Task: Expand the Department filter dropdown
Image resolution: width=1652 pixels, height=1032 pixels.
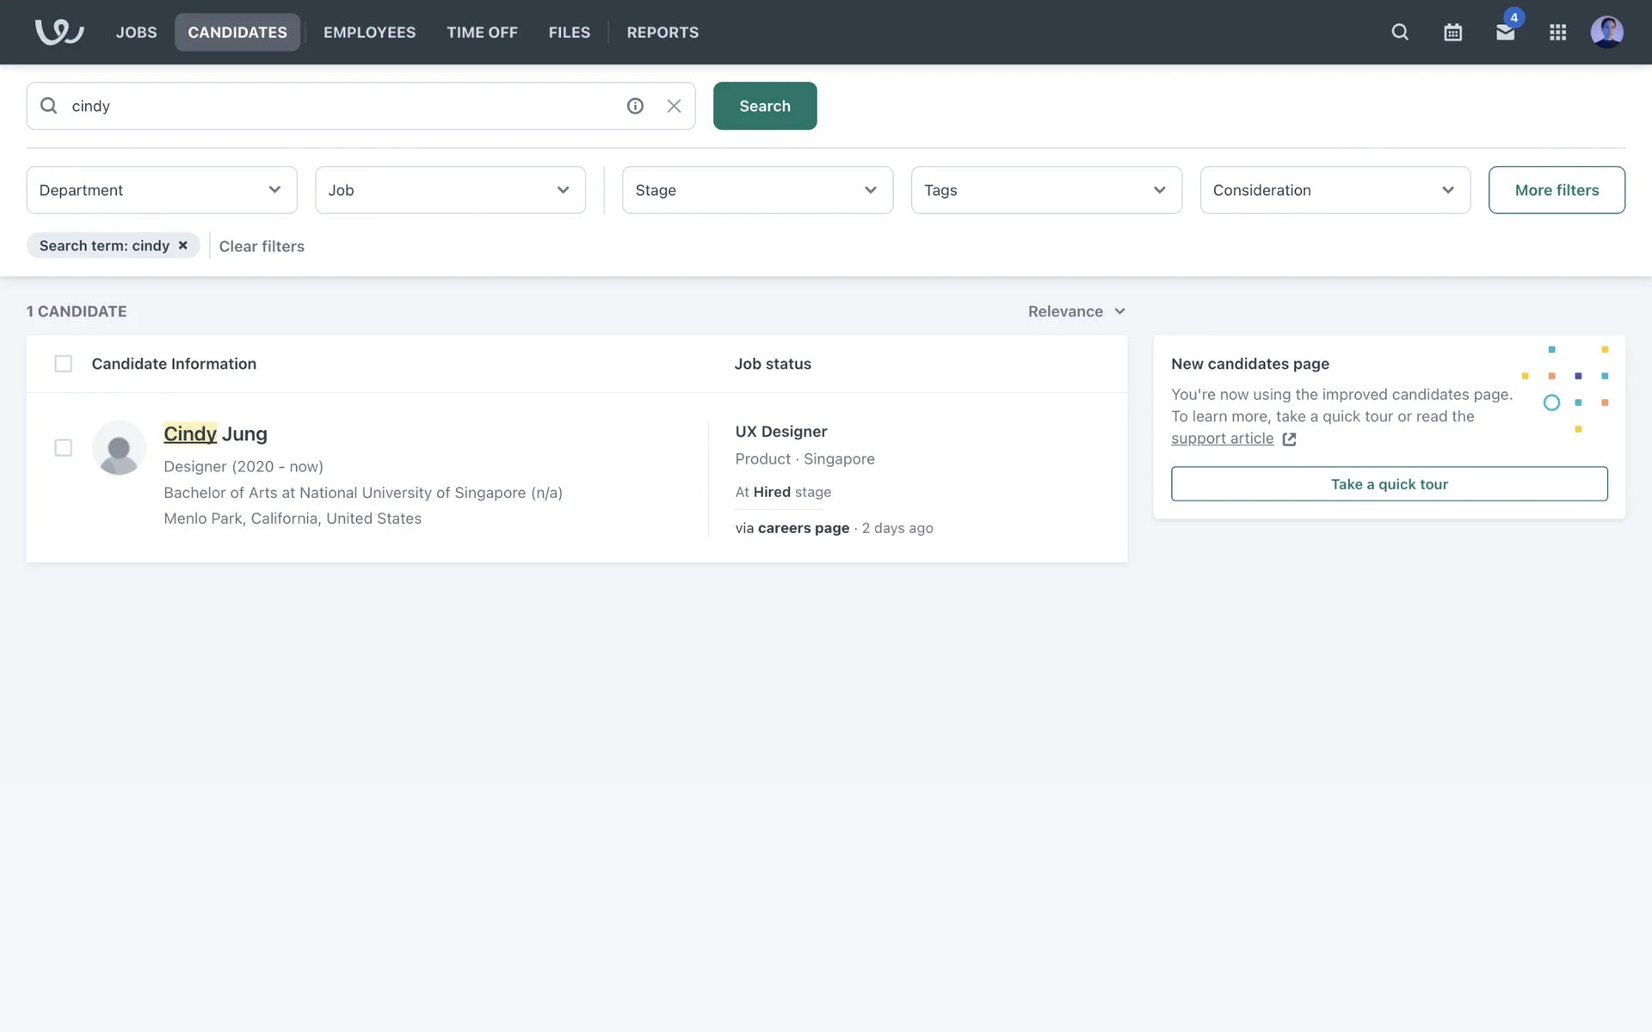Action: click(162, 190)
